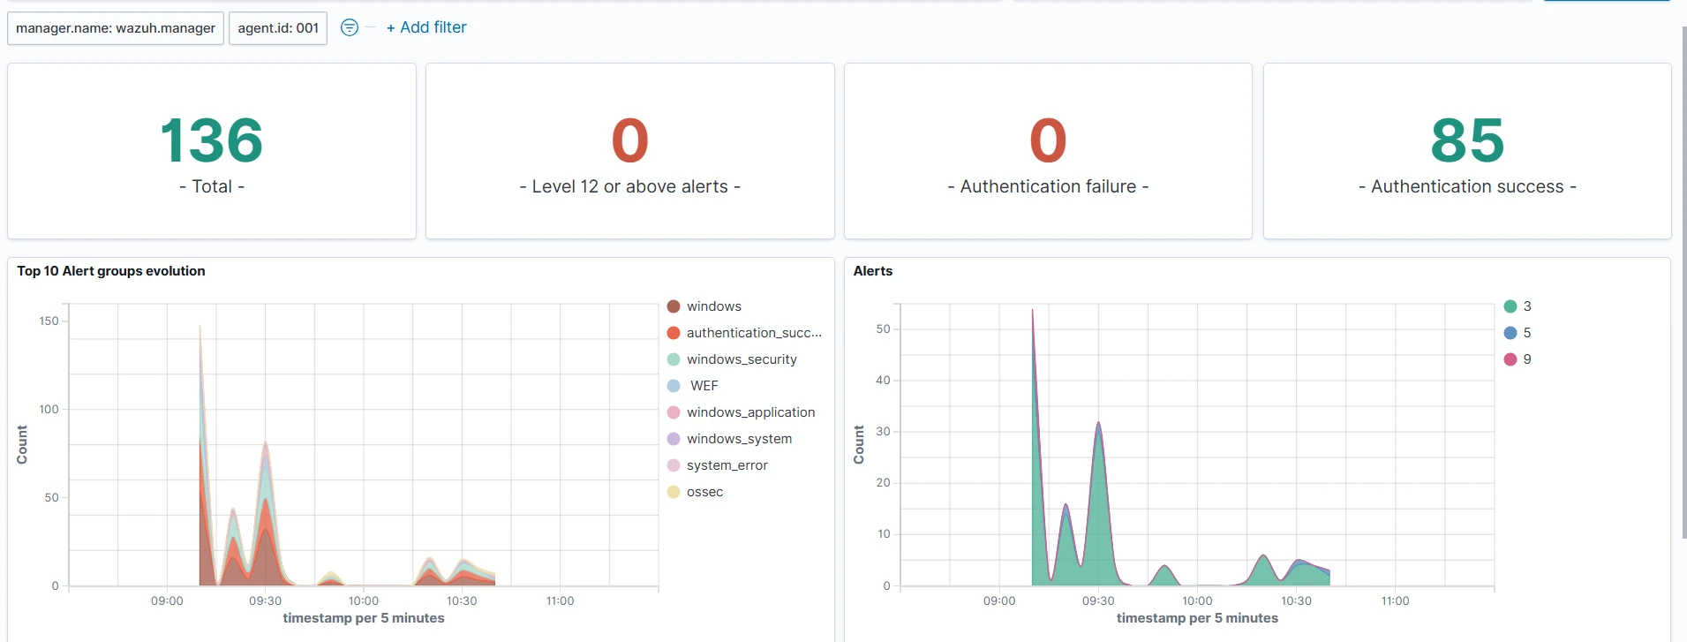The height and width of the screenshot is (642, 1687).
Task: Click the ossec legend color dot
Action: click(674, 492)
